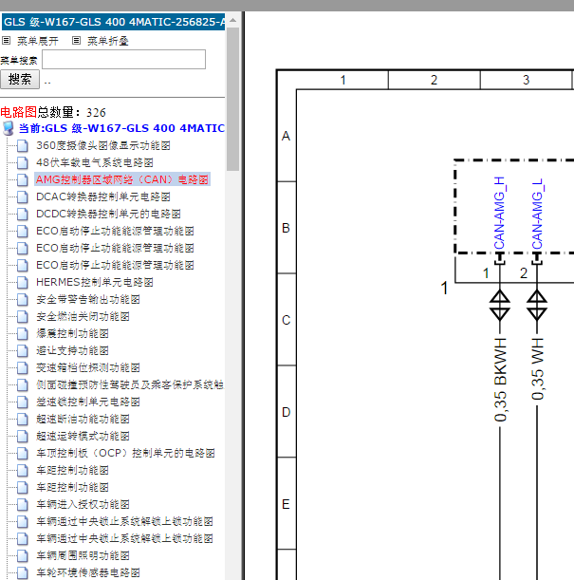
Task: Click the 0,35 WH wire label
Action: point(538,369)
